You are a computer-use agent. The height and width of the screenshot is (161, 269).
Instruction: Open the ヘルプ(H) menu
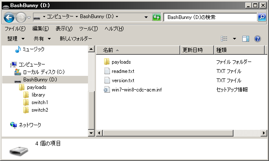click(x=114, y=29)
